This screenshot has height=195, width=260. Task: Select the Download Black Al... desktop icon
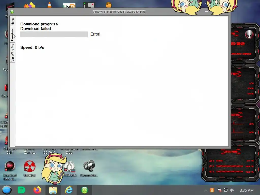pos(10,171)
